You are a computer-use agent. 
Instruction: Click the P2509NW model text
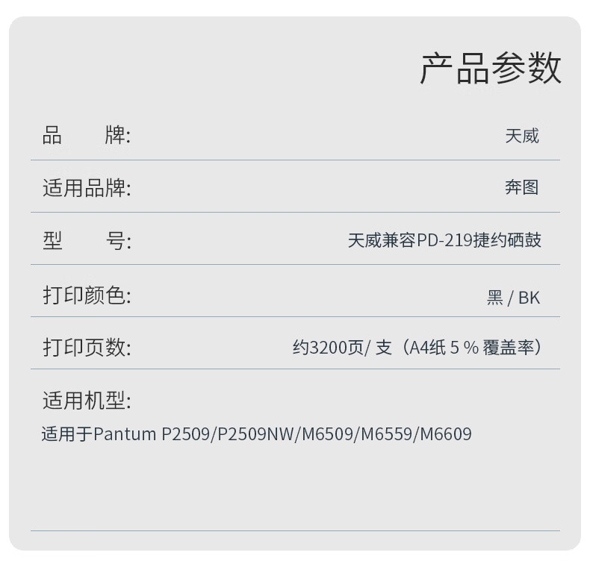tap(256, 434)
